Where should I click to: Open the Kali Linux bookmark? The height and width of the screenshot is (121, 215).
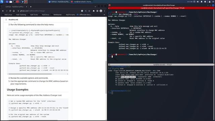[x=7, y=14]
